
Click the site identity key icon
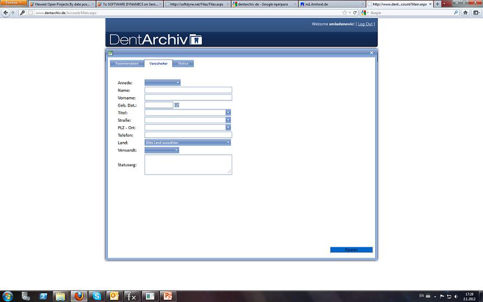[22, 13]
